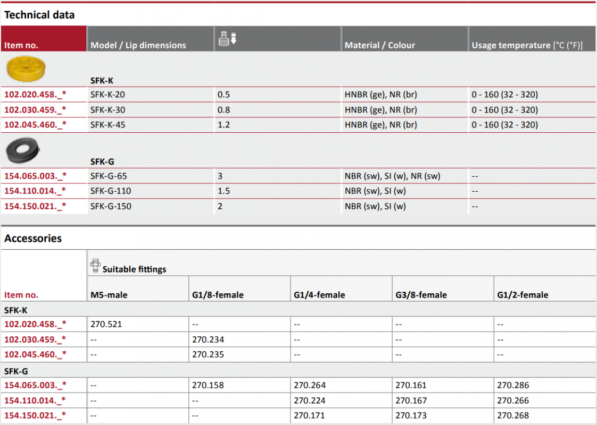Click fitting number "270.224"
The width and height of the screenshot is (597, 425).
click(x=310, y=400)
